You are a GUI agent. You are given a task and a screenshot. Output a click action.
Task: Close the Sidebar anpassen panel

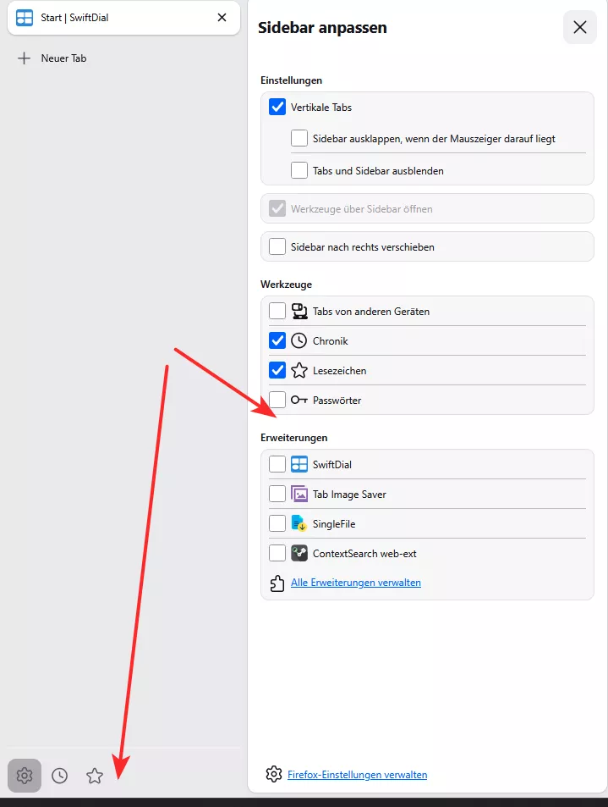[580, 27]
